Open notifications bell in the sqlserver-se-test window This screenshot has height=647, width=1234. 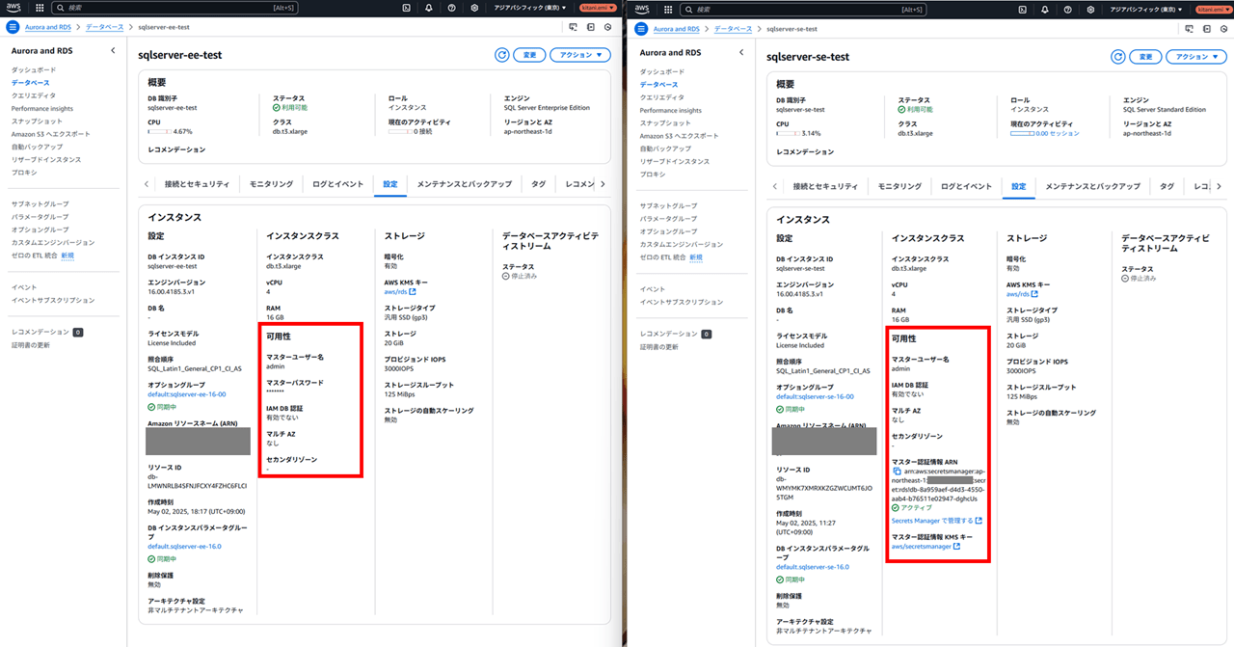[x=1044, y=9]
